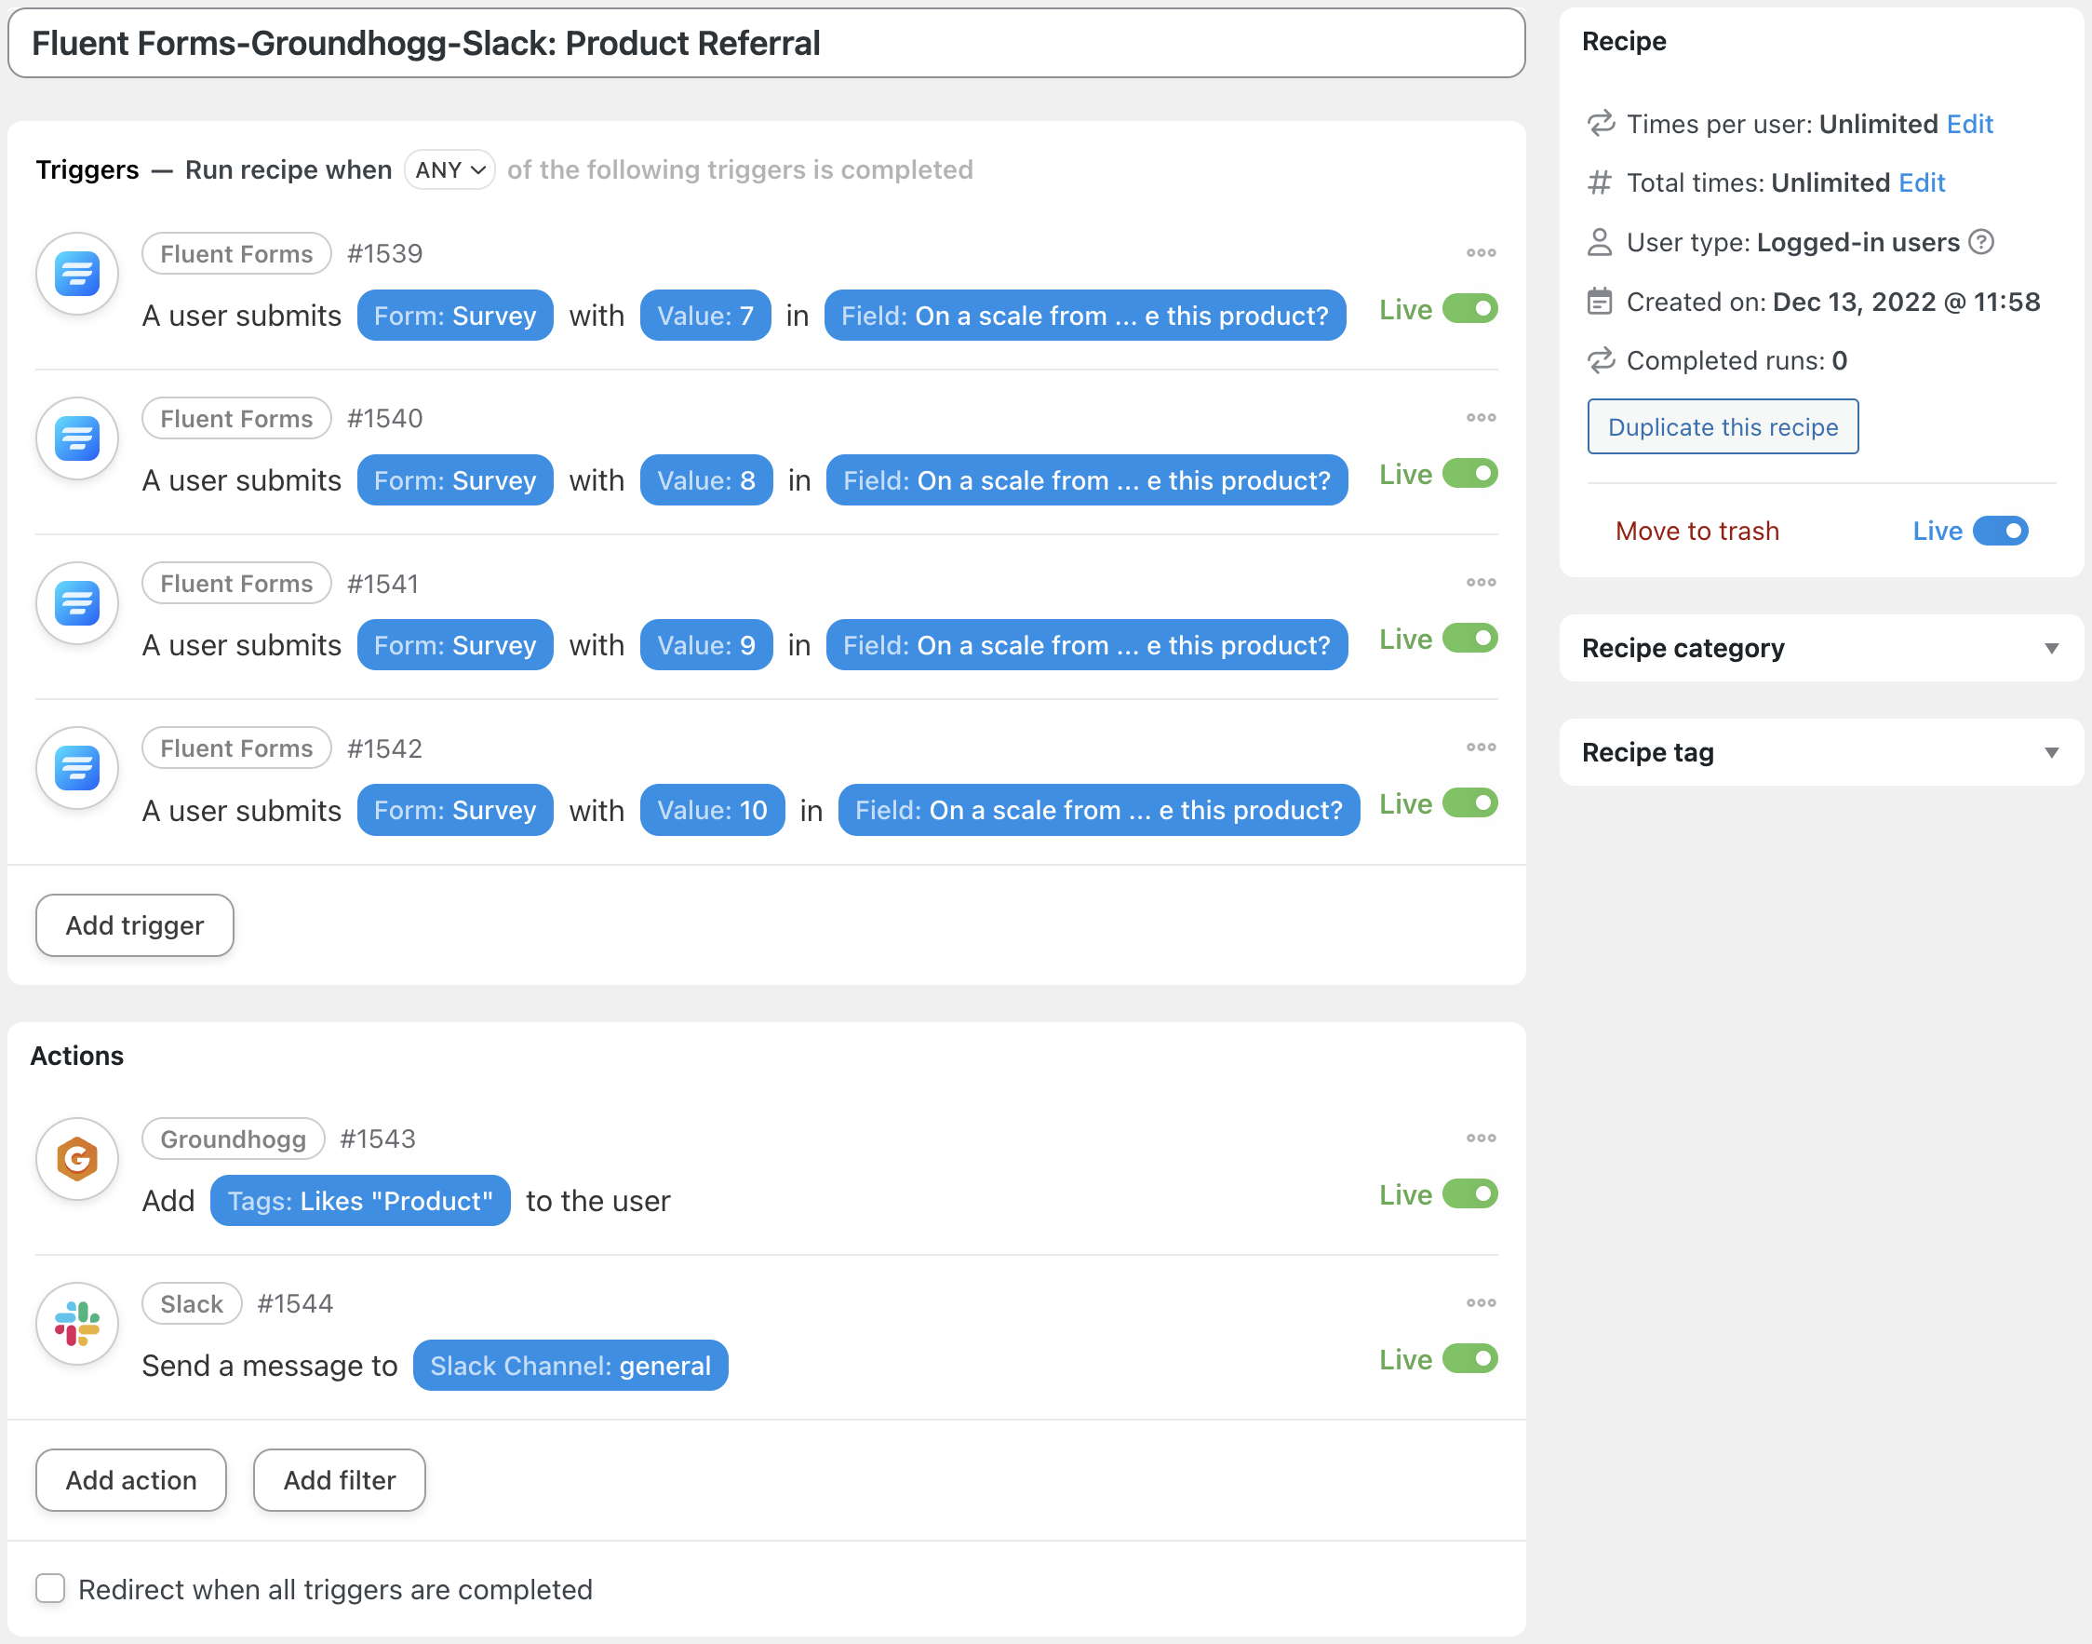
Task: Click the calendar icon beside Created on
Action: click(x=1600, y=302)
